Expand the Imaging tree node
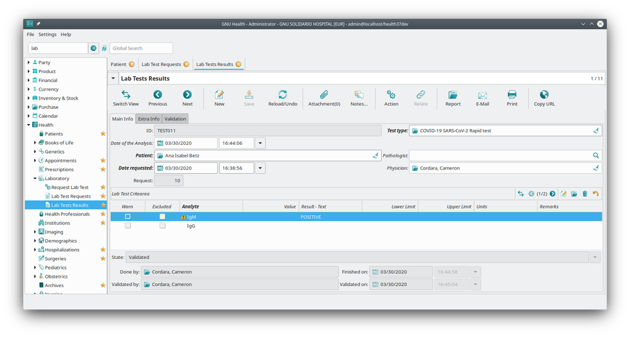This screenshot has height=337, width=630. [x=35, y=232]
